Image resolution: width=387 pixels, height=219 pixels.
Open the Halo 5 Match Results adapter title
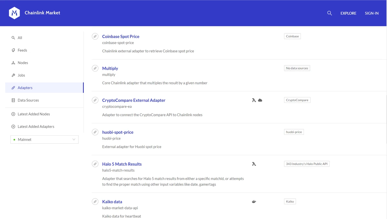coord(122,164)
